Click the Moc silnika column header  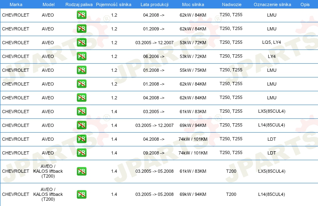click(193, 4)
